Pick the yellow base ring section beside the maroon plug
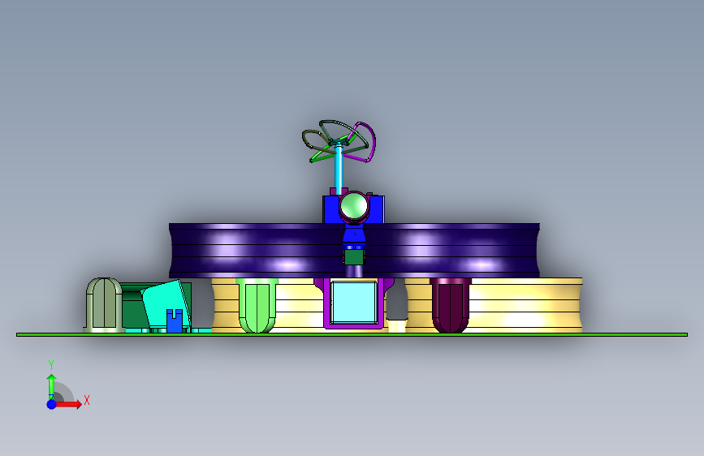The width and height of the screenshot is (704, 456). point(525,305)
